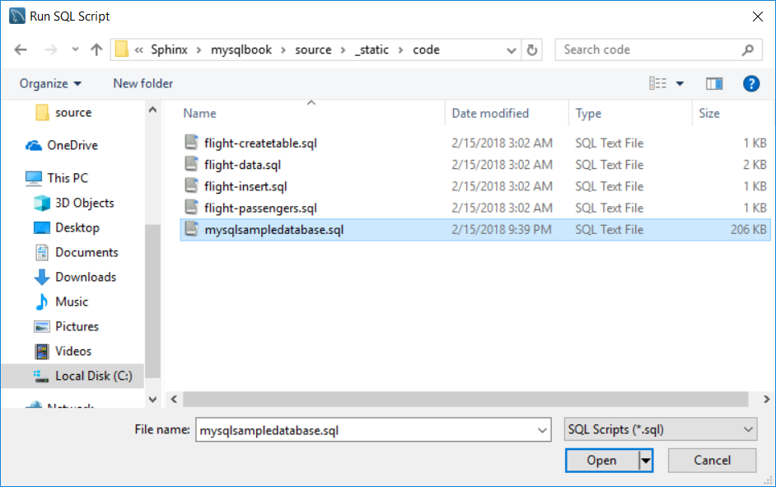776x487 pixels.
Task: Open the help question mark icon
Action: (x=750, y=83)
